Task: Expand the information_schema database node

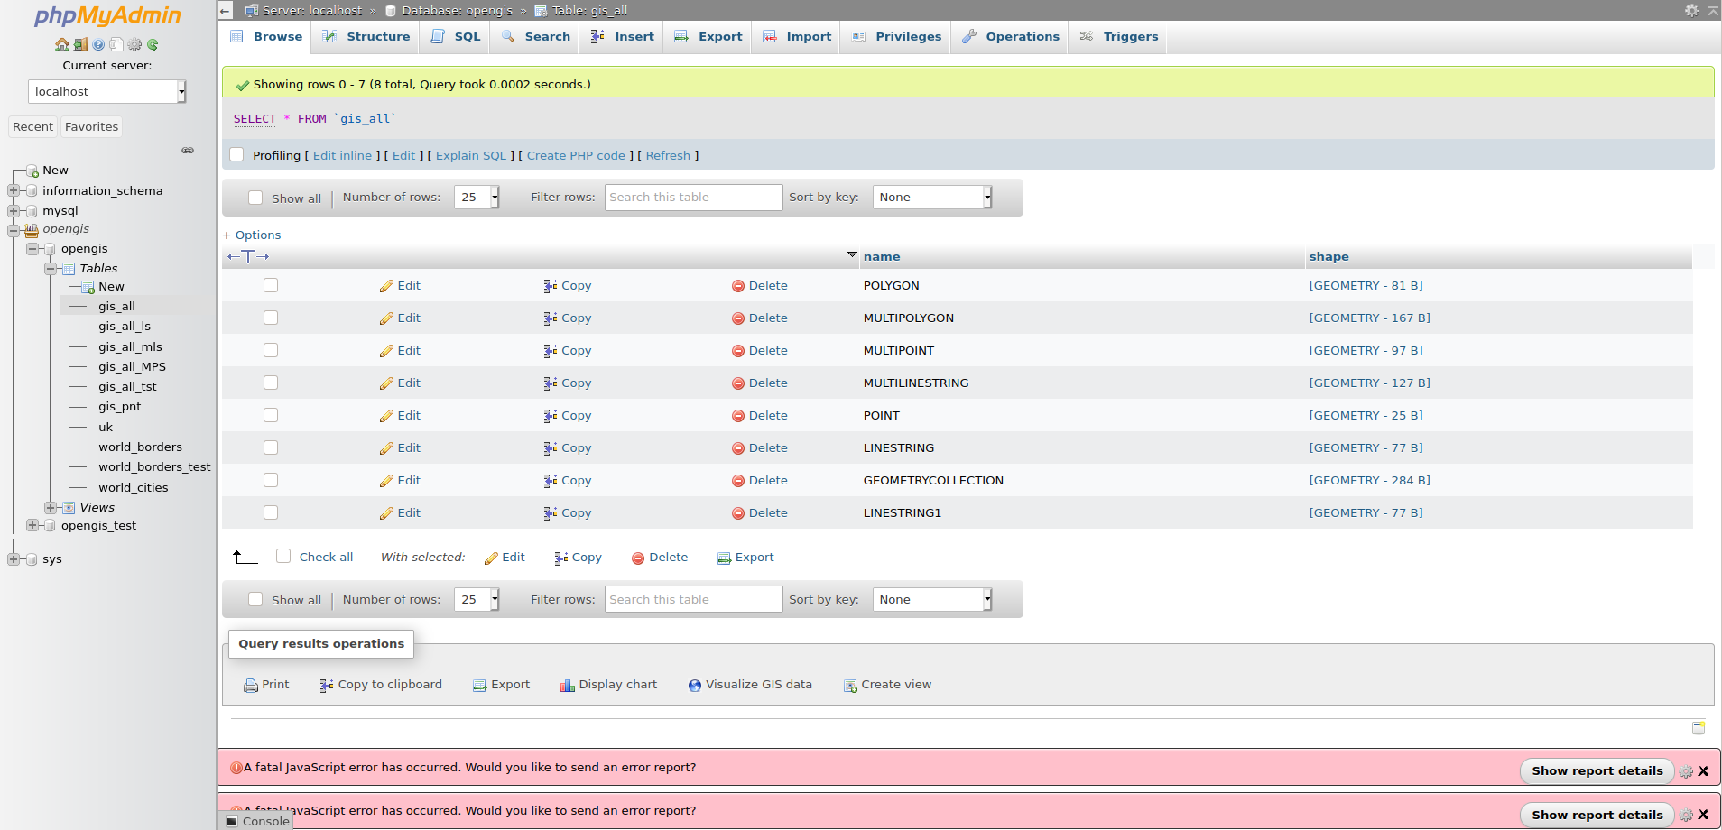Action: click(14, 190)
